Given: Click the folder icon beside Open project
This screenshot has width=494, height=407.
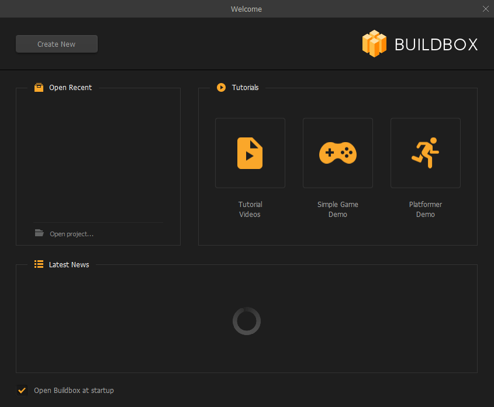Looking at the screenshot, I should point(39,233).
